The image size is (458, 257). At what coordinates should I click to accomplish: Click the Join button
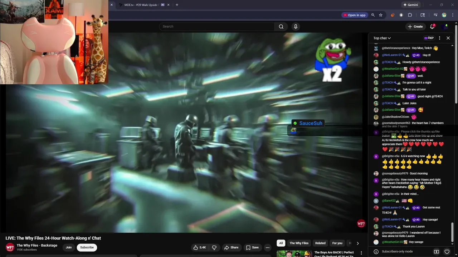(x=69, y=247)
